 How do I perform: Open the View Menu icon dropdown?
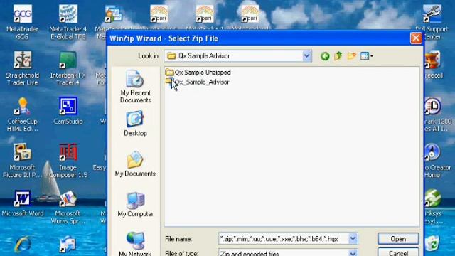pos(367,56)
